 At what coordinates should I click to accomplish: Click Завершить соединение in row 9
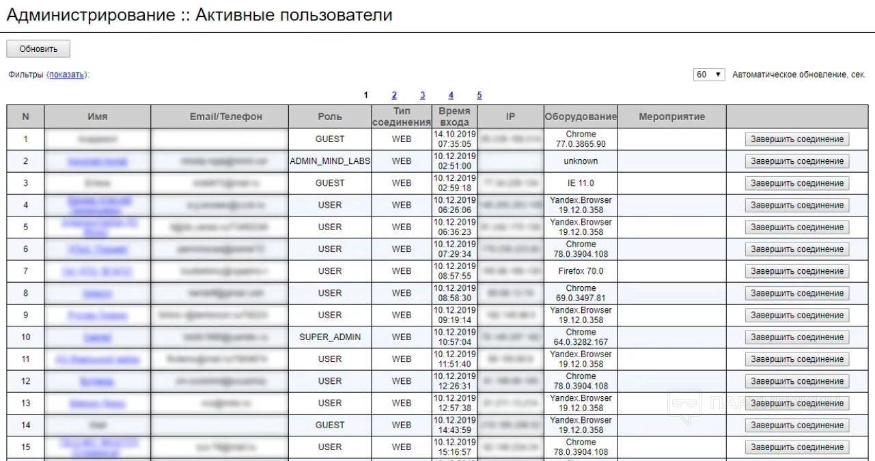[x=797, y=315]
